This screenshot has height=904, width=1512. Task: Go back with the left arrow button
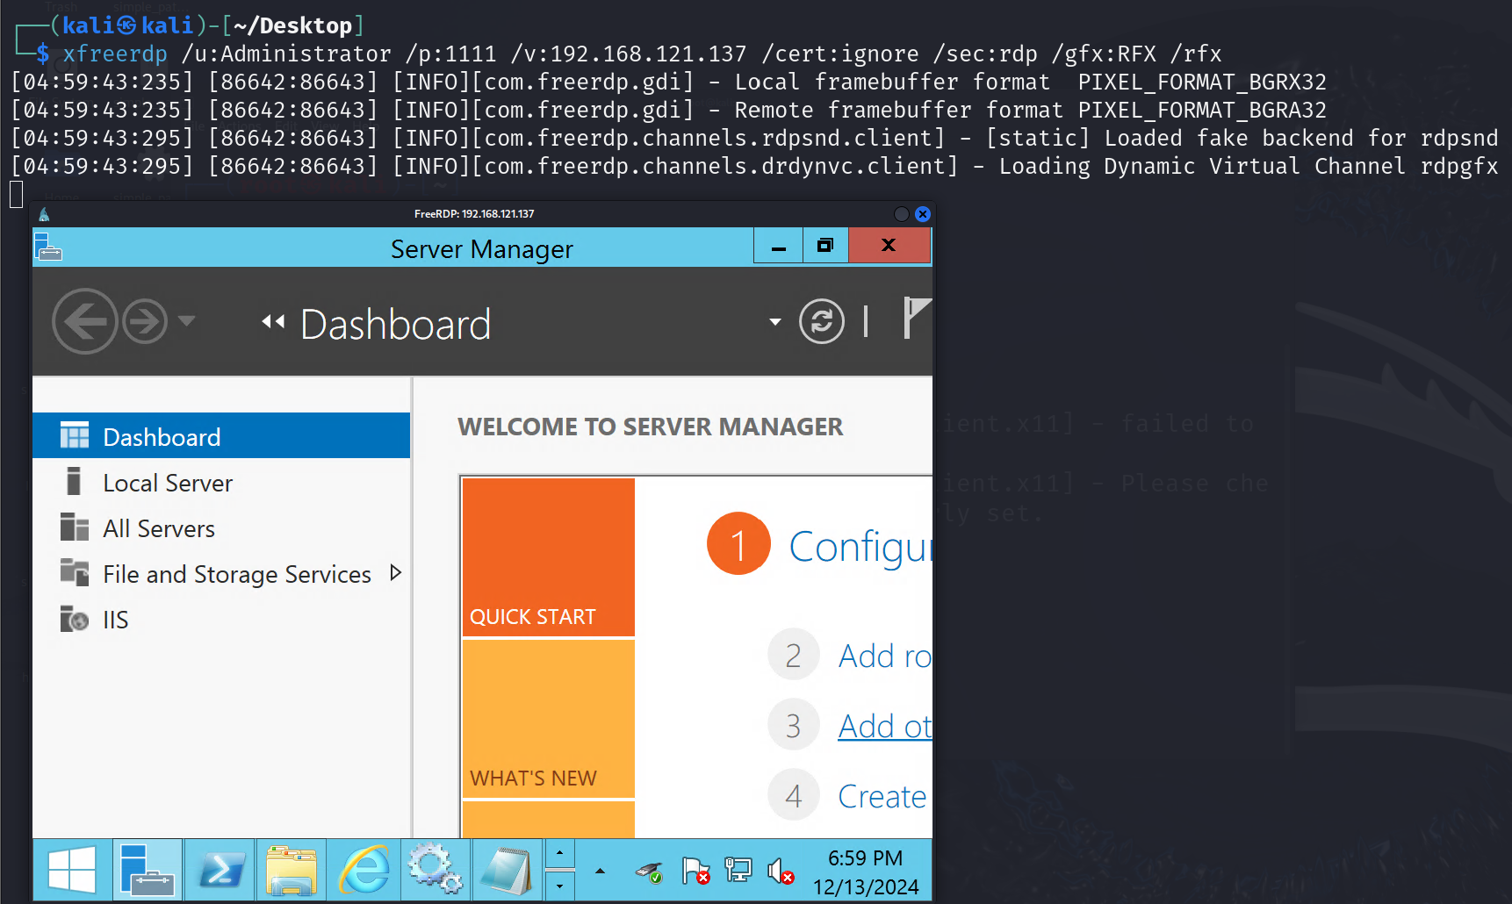[84, 321]
